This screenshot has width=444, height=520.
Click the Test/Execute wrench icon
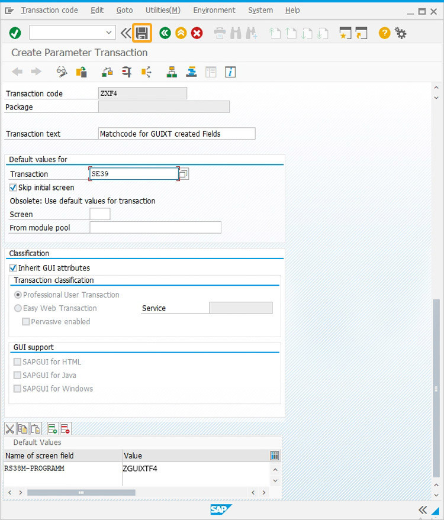click(127, 72)
